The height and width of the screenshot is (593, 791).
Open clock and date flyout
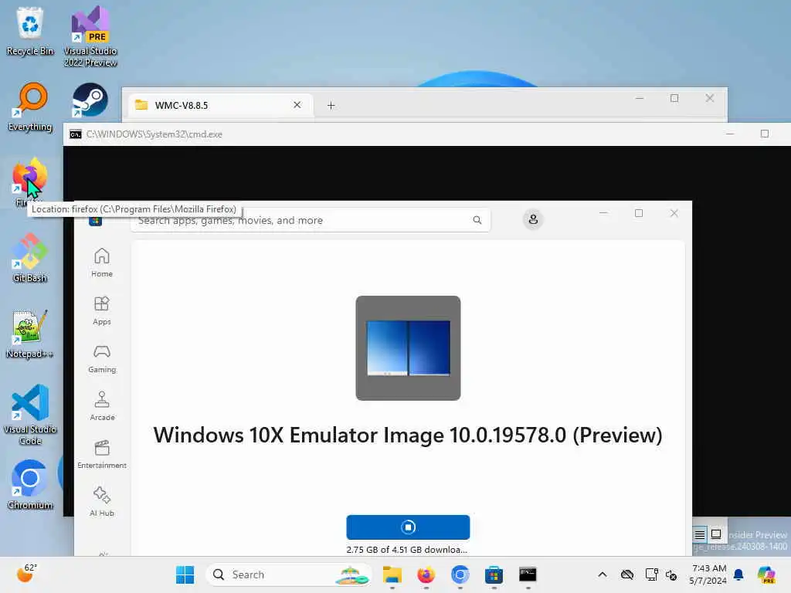[x=708, y=574]
